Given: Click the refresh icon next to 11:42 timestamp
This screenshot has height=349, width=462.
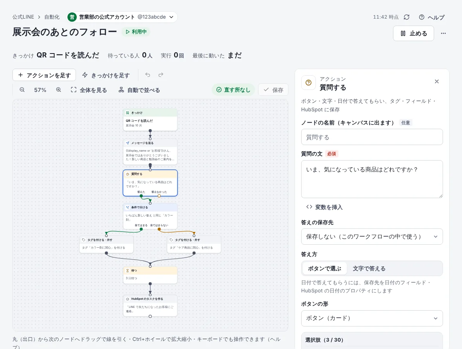Looking at the screenshot, I should point(407,17).
